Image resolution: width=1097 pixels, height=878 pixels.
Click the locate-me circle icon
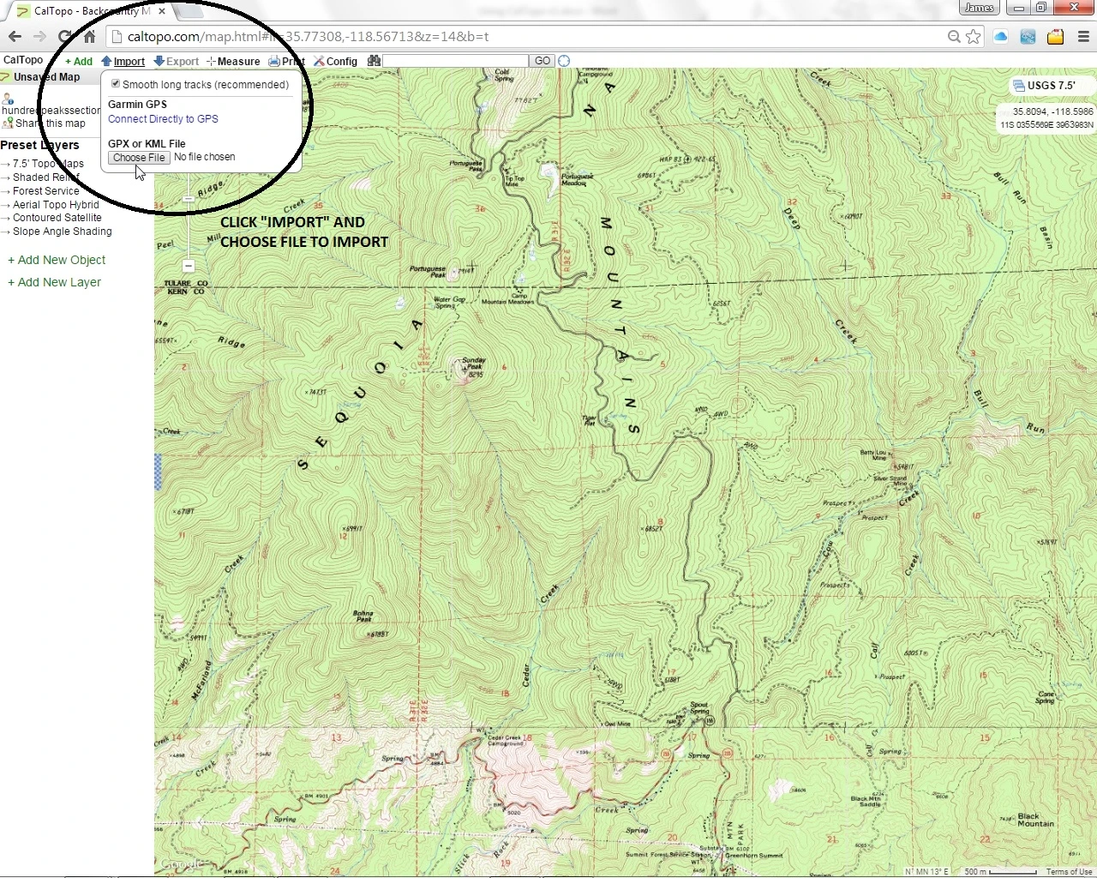point(564,61)
